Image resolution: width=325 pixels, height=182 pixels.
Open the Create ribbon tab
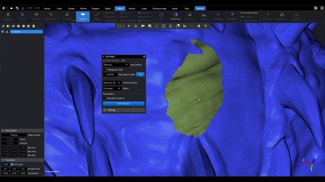pyautogui.click(x=71, y=9)
